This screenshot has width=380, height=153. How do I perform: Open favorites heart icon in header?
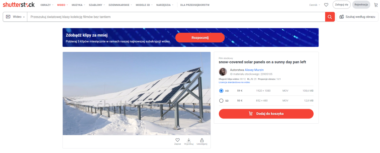click(326, 5)
